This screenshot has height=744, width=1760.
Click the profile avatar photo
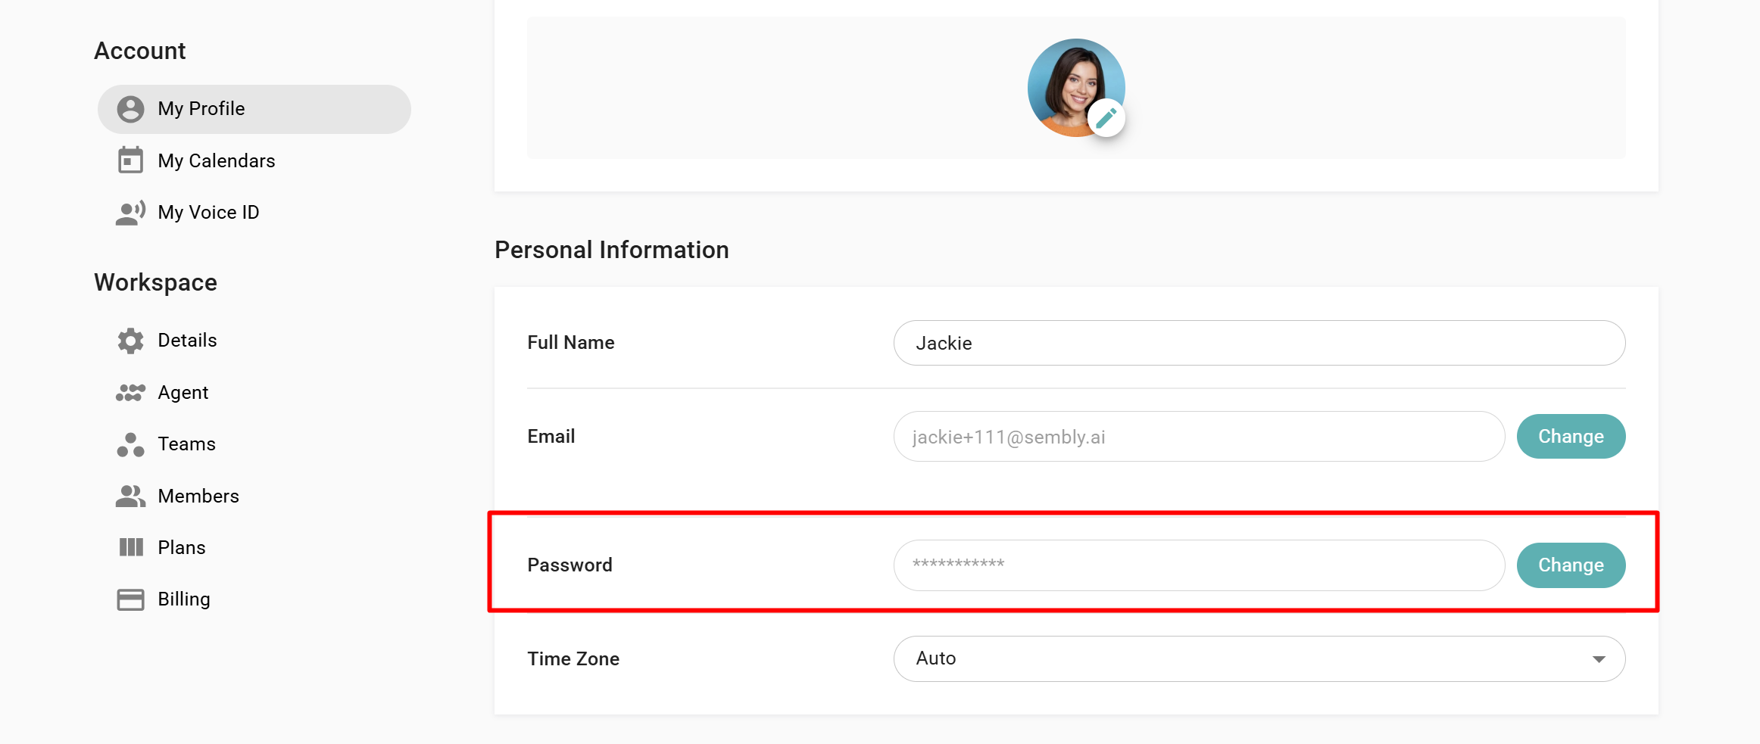point(1075,88)
